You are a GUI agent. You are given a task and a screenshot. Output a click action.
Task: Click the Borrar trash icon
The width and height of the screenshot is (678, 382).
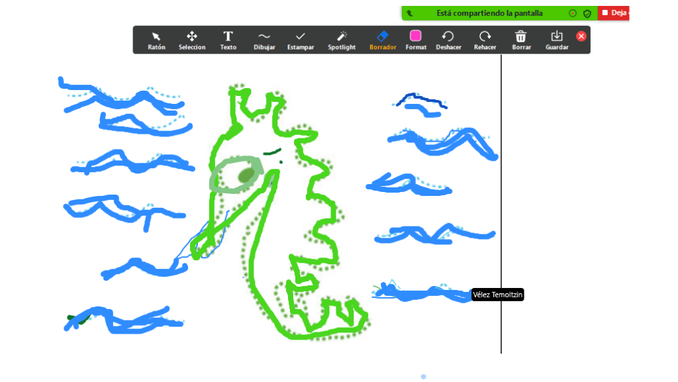click(x=521, y=40)
